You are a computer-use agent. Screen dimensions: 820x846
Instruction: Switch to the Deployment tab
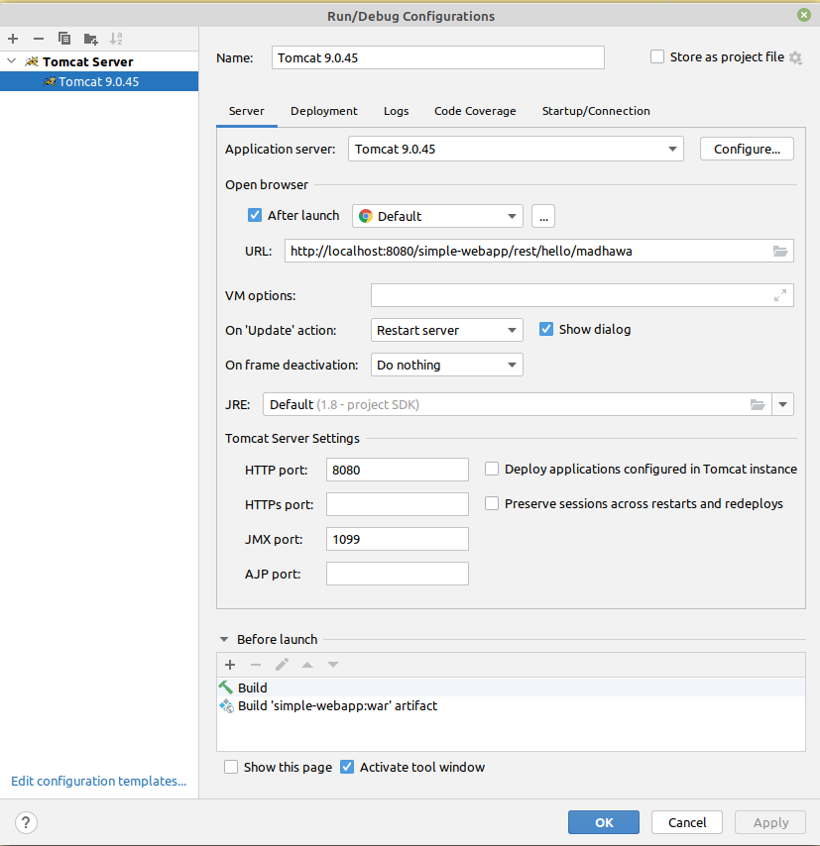click(324, 111)
